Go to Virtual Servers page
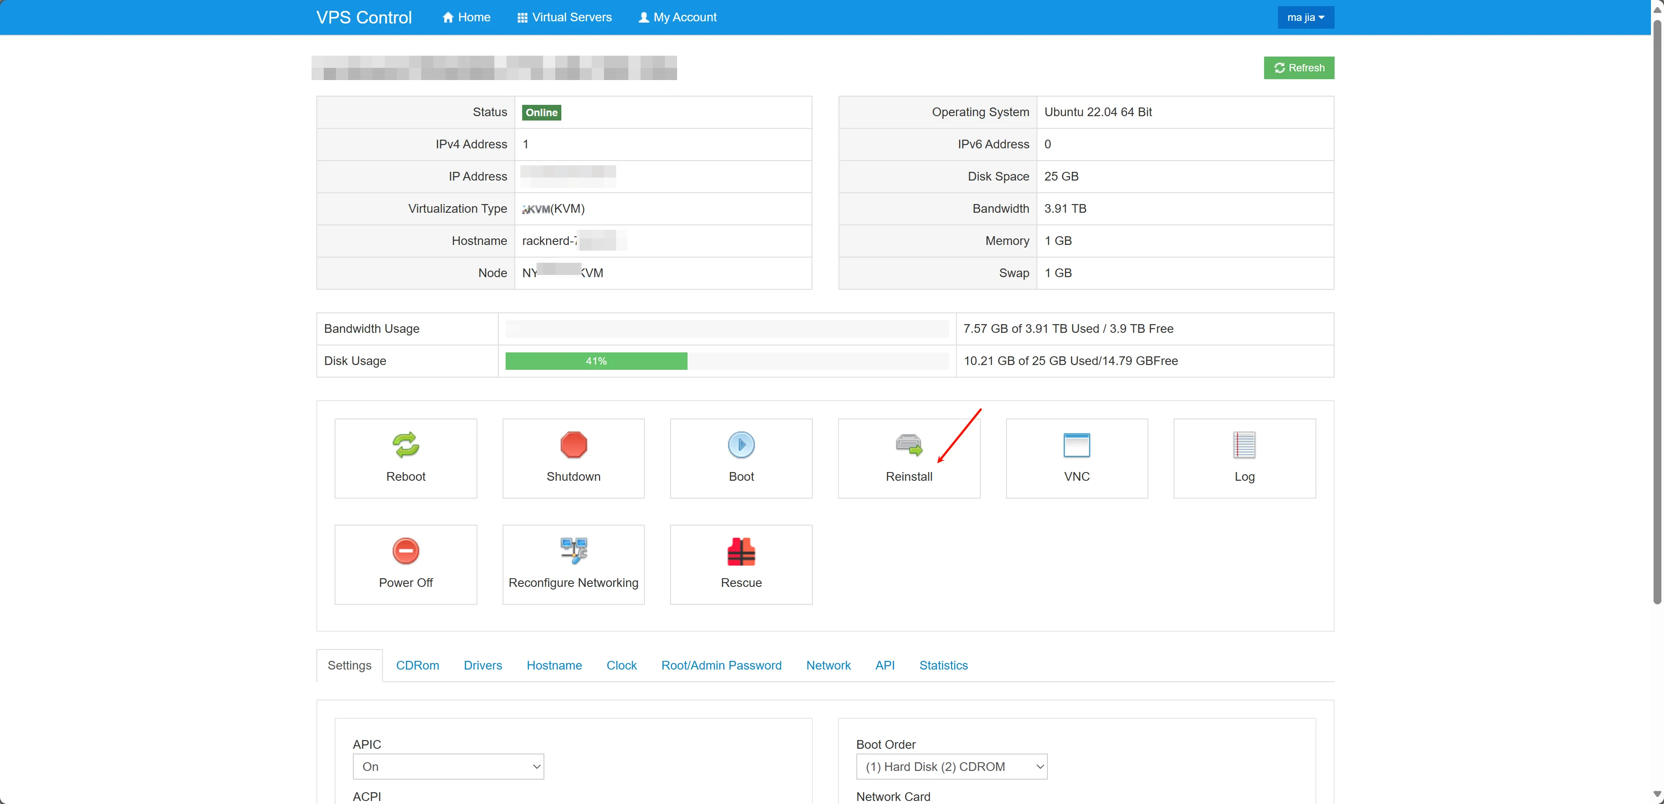 (564, 17)
